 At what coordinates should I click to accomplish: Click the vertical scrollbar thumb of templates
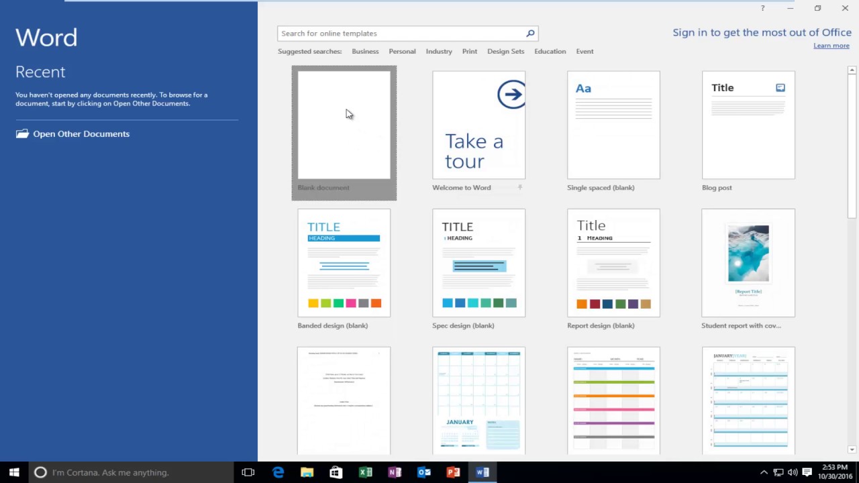click(x=852, y=146)
